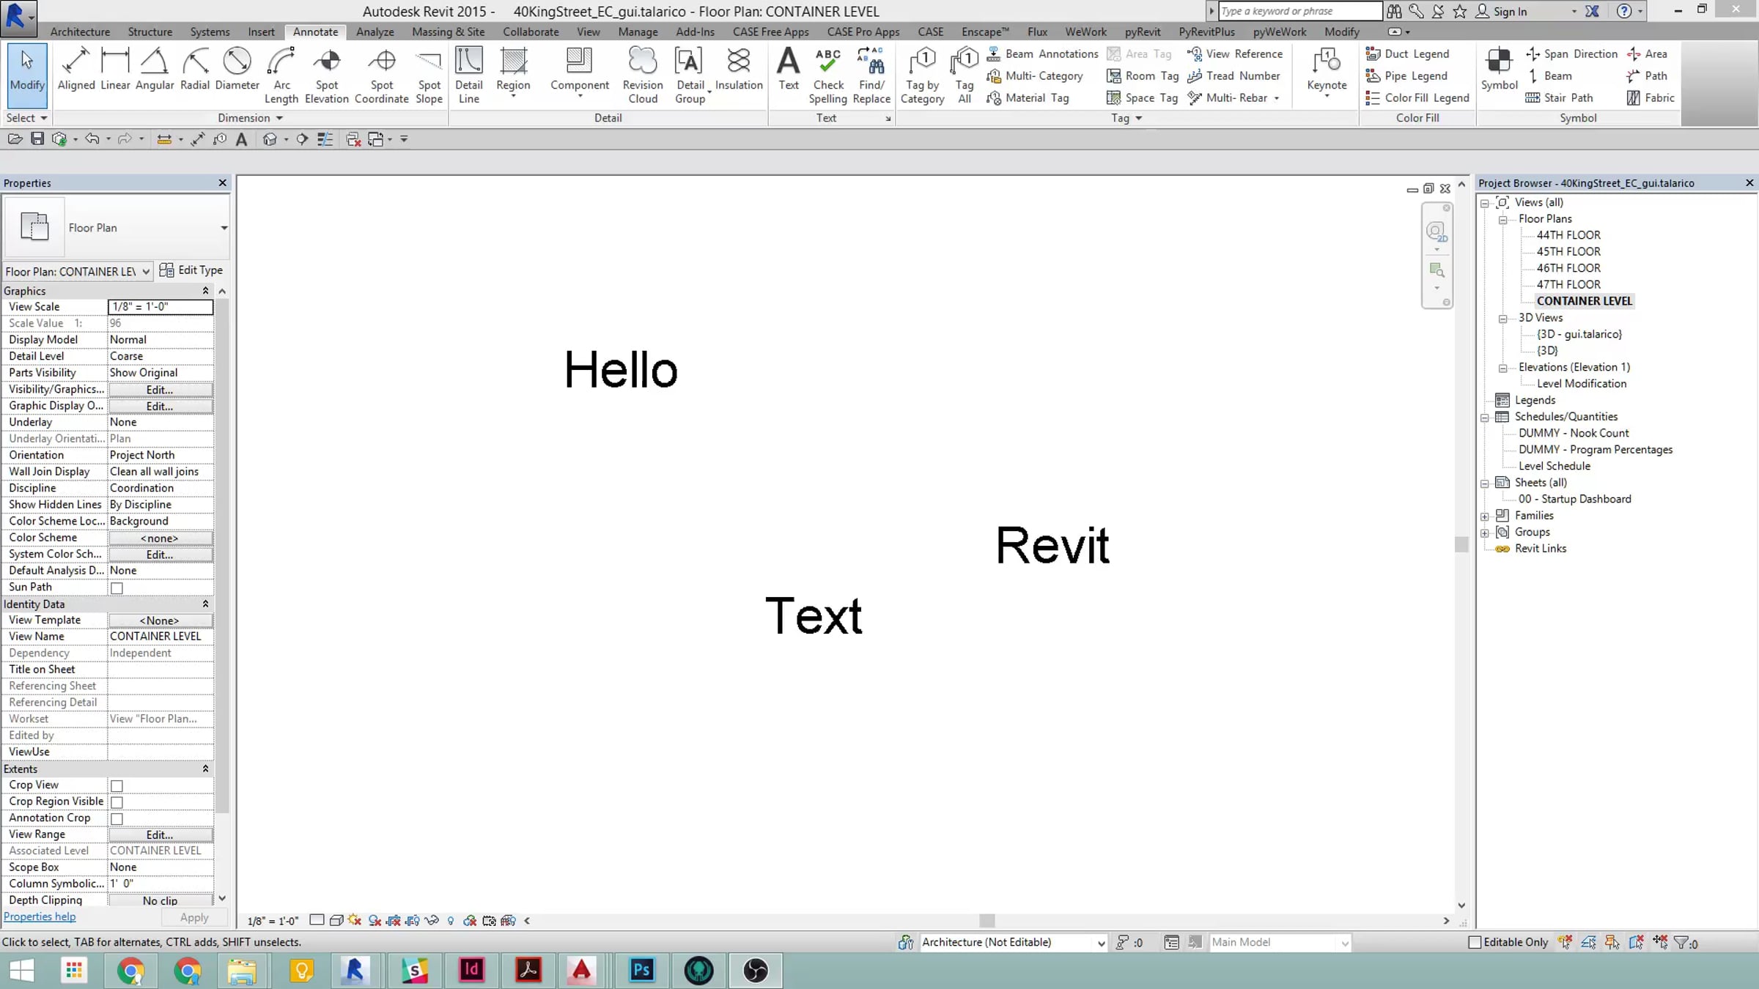Screen dimensions: 1759x989
Task: Run Check Spelling
Action: (828, 75)
